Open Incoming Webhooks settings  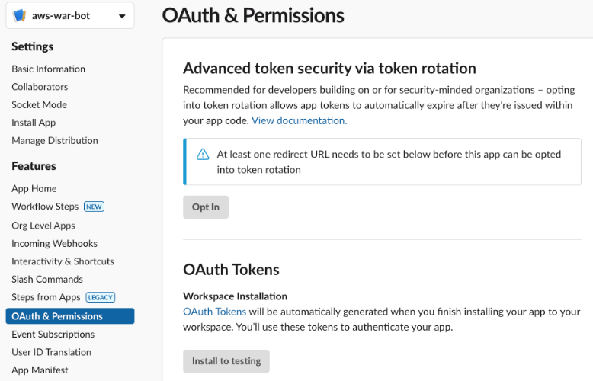[x=54, y=243]
